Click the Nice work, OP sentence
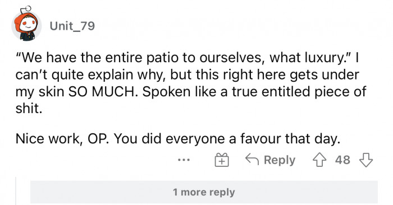393x205 pixels. point(62,139)
